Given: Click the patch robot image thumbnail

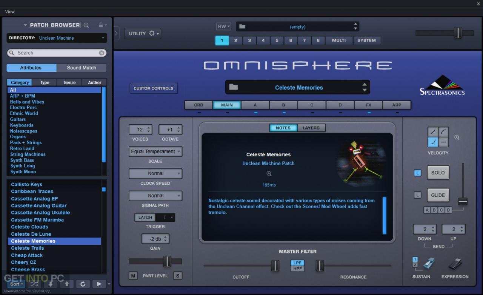Looking at the screenshot, I should point(360,162).
